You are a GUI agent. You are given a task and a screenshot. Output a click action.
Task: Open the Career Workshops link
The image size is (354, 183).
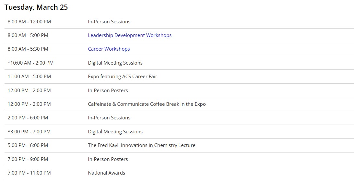[109, 49]
